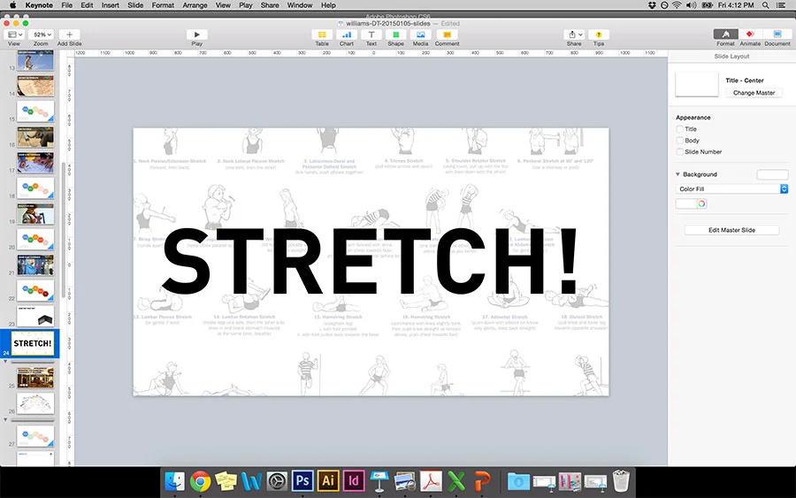Screen dimensions: 796x498
Task: Add a Text box from toolbar
Action: click(371, 34)
